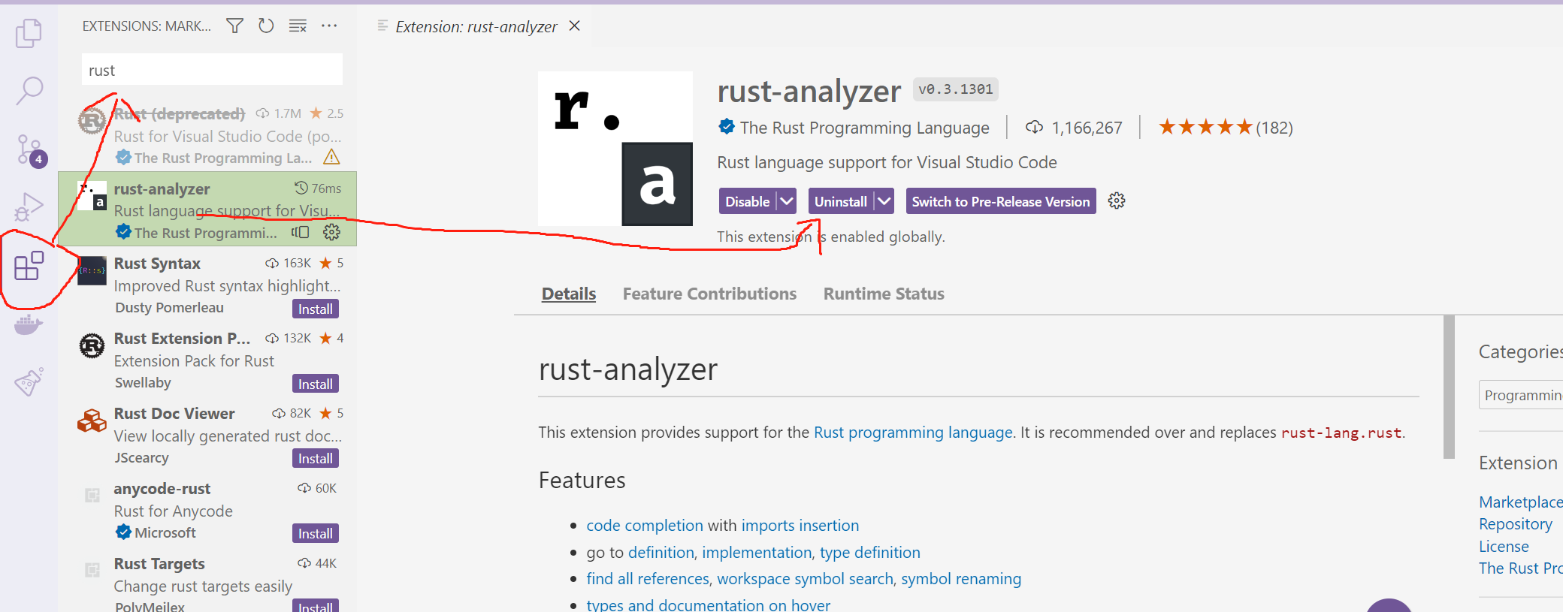Viewport: 1563px width, 612px height.
Task: Clear extensions search results icon
Action: pos(298,26)
